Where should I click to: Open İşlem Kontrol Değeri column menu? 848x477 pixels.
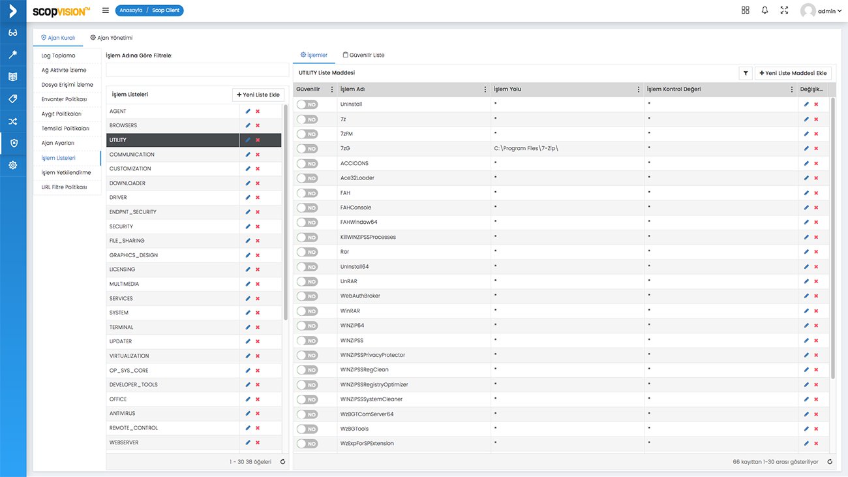pos(791,89)
